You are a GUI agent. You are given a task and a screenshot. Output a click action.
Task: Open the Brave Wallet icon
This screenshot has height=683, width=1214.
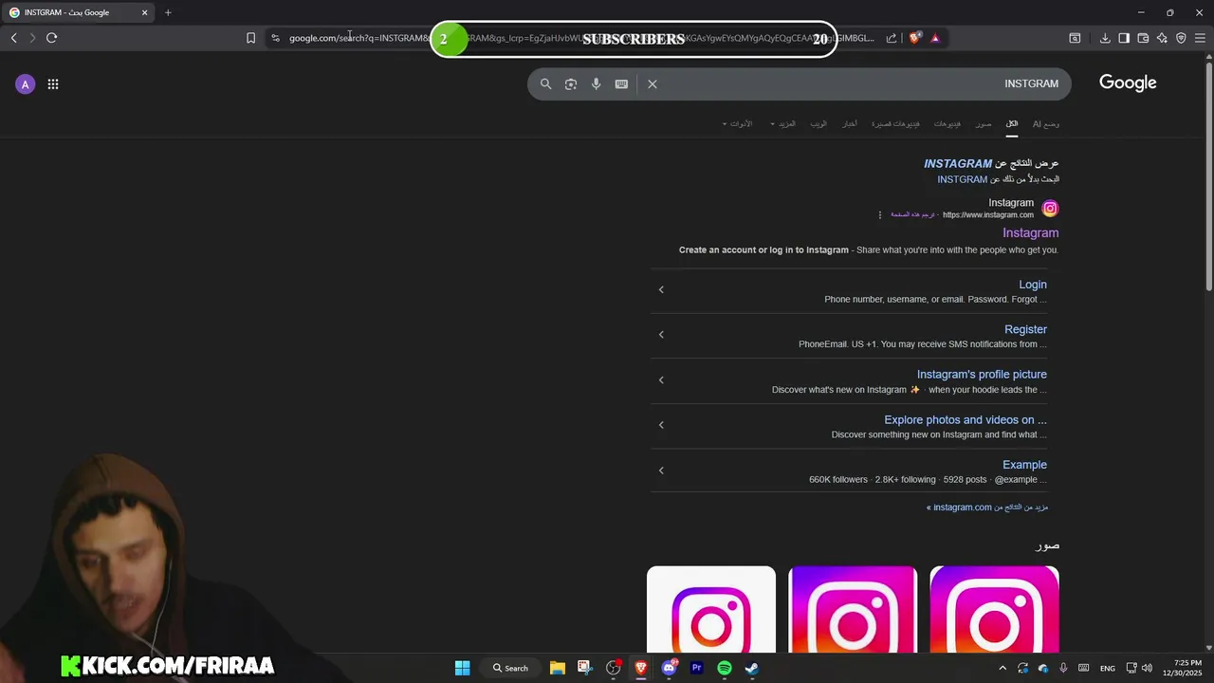click(1143, 38)
